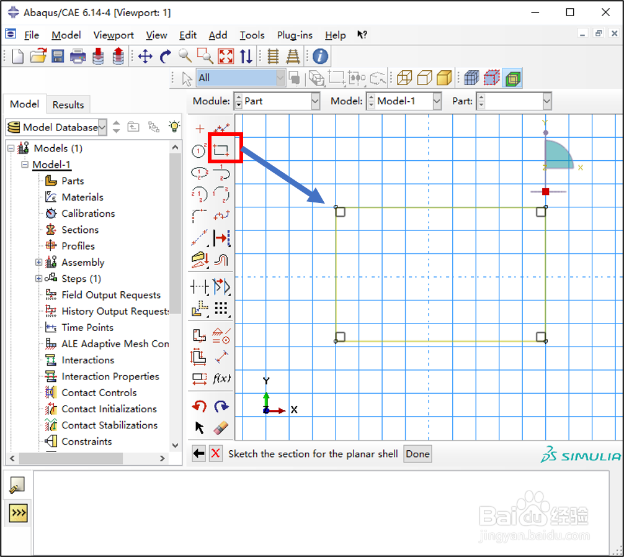Open the File menu
Image resolution: width=624 pixels, height=557 pixels.
(x=32, y=35)
